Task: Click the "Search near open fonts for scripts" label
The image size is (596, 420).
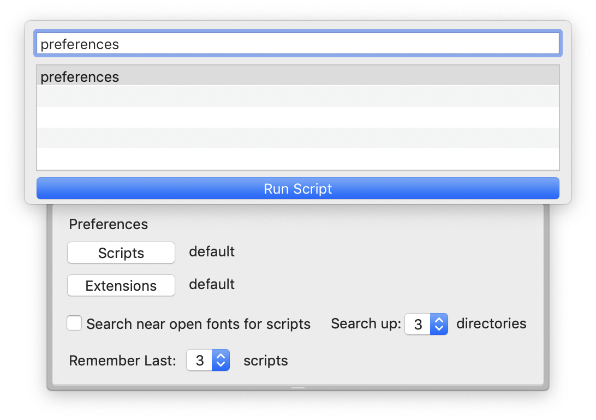Action: 199,324
